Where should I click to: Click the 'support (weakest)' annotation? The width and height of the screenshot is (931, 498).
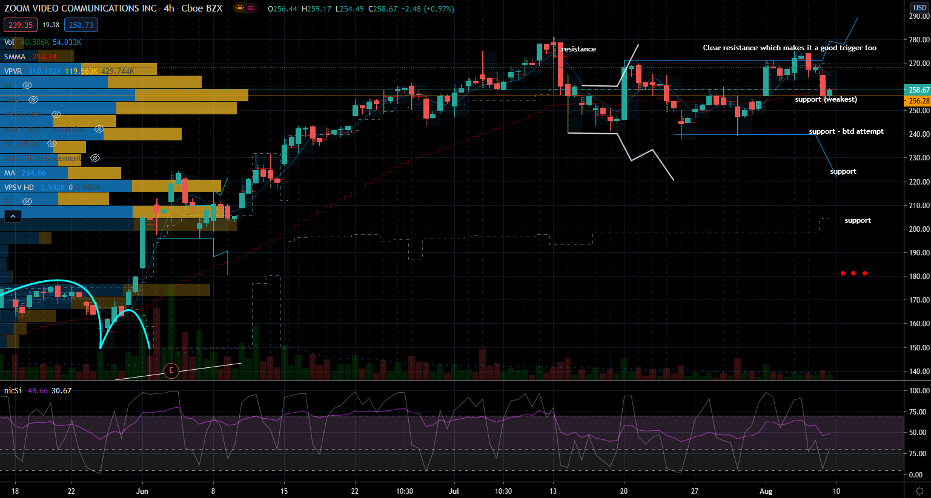(x=826, y=99)
